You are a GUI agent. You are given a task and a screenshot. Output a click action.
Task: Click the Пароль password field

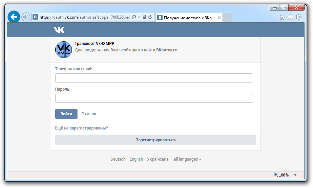click(x=154, y=98)
